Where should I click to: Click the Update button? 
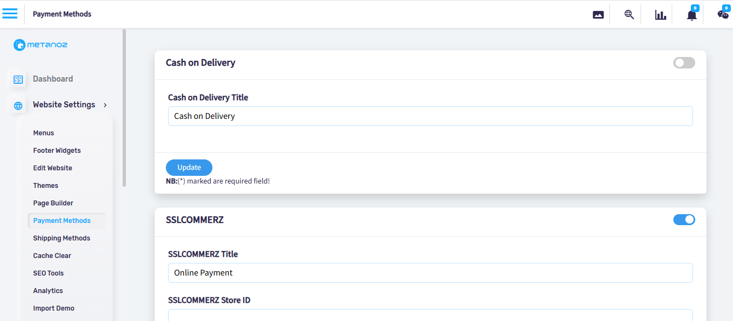click(x=189, y=168)
